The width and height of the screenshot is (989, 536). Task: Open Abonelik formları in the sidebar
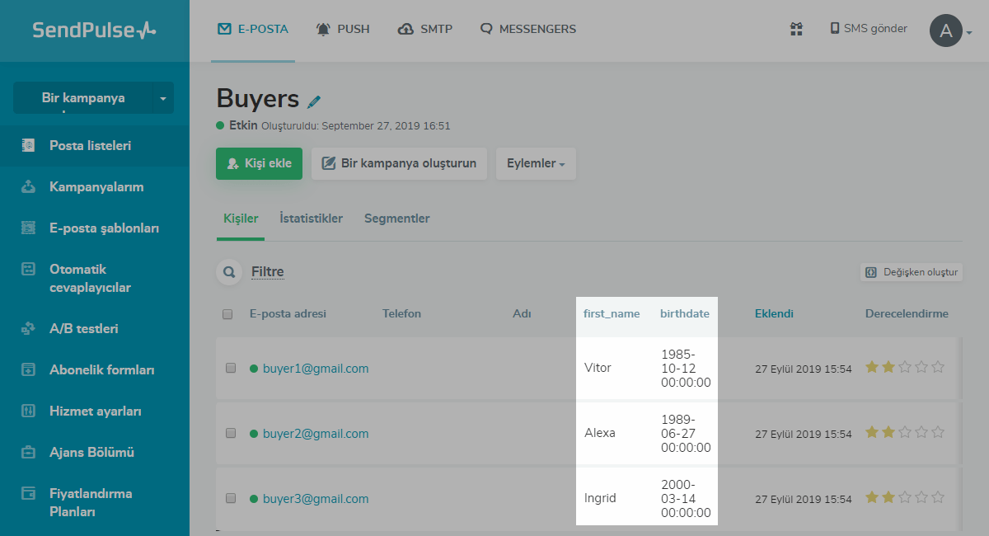(101, 370)
